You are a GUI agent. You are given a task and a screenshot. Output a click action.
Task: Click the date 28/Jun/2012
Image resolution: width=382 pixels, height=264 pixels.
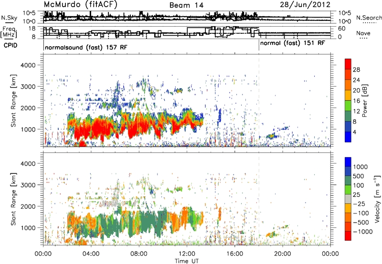(x=305, y=4)
